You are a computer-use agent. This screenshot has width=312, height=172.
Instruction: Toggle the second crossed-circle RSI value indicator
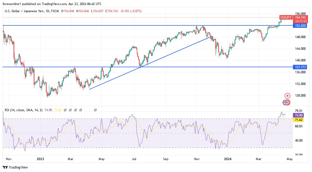coord(71,110)
